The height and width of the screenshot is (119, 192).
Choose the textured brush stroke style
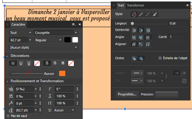pyautogui.click(x=155, y=14)
